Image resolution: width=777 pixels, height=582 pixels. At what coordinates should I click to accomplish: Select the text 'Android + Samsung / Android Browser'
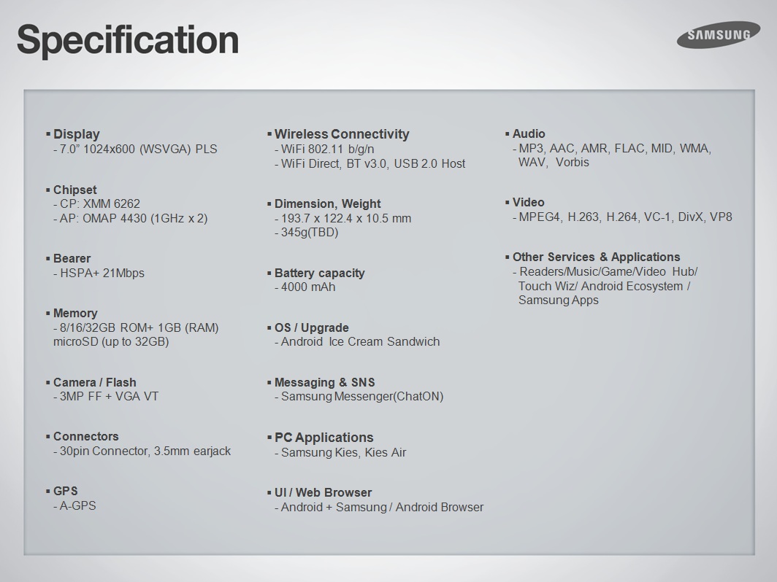[x=382, y=508]
